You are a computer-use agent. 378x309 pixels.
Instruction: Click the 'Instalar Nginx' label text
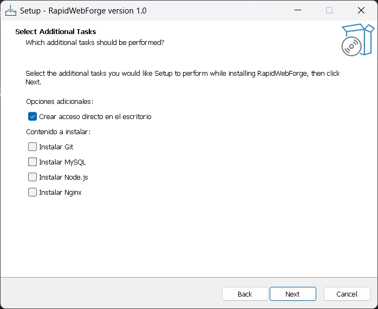pyautogui.click(x=60, y=193)
